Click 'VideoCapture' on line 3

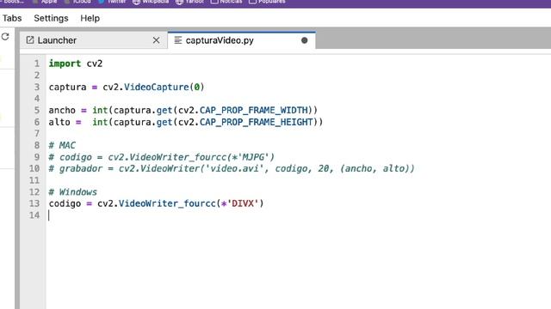click(x=157, y=88)
